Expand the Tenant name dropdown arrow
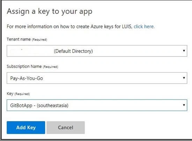The width and height of the screenshot is (192, 141). (184, 51)
